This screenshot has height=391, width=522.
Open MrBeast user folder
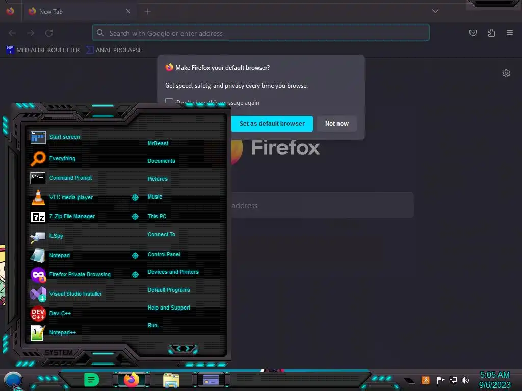pyautogui.click(x=158, y=143)
